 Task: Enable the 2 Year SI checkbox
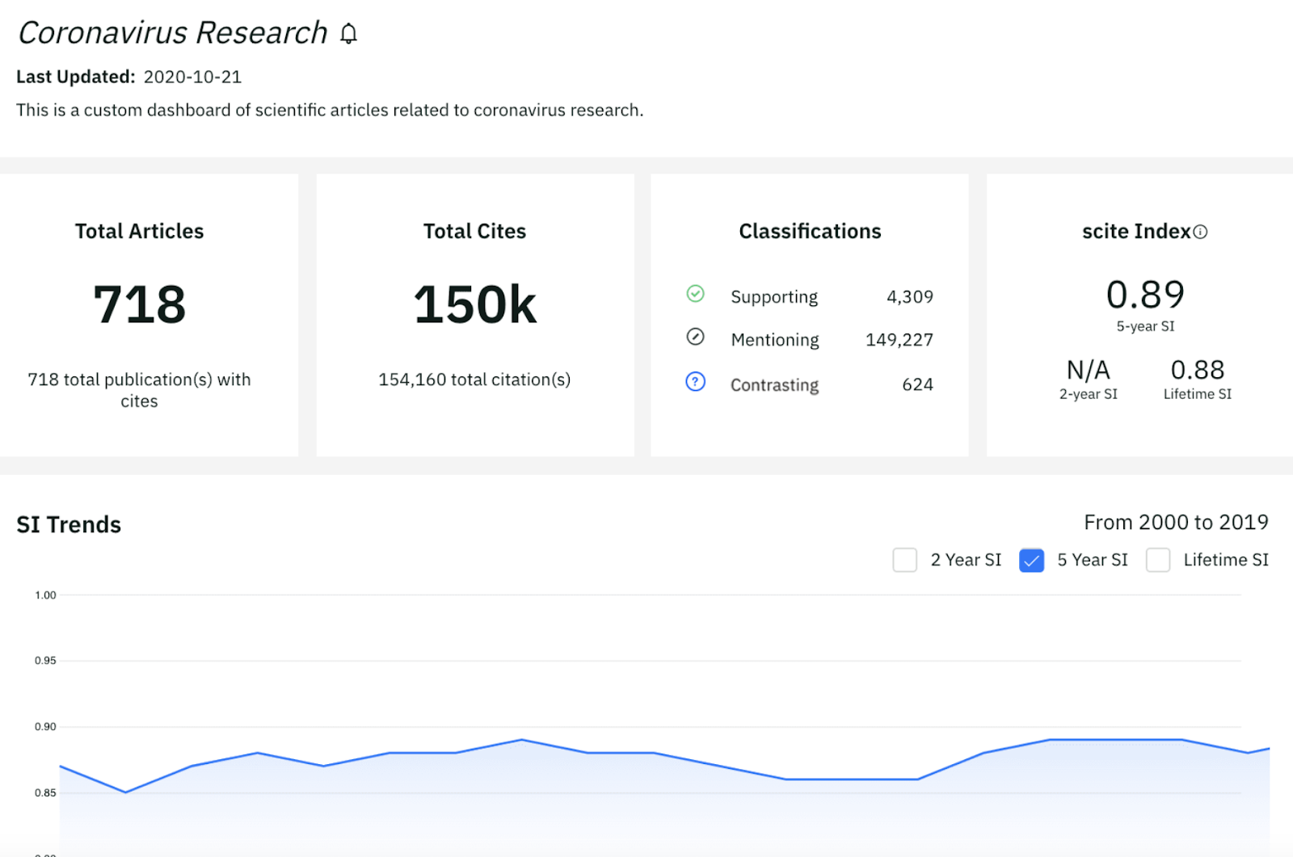pyautogui.click(x=904, y=560)
